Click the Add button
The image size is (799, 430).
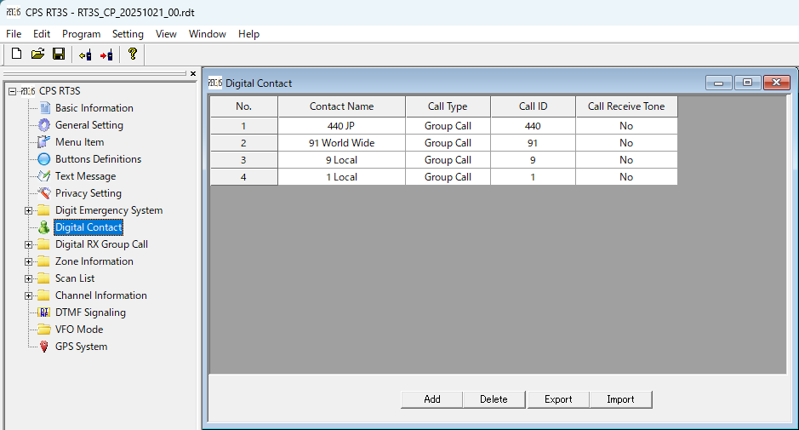tap(432, 399)
